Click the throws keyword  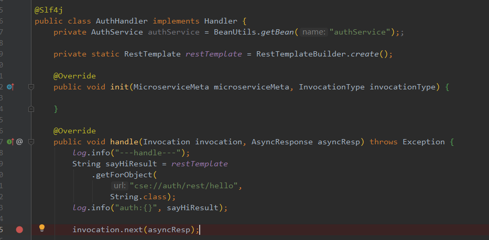pyautogui.click(x=384, y=142)
